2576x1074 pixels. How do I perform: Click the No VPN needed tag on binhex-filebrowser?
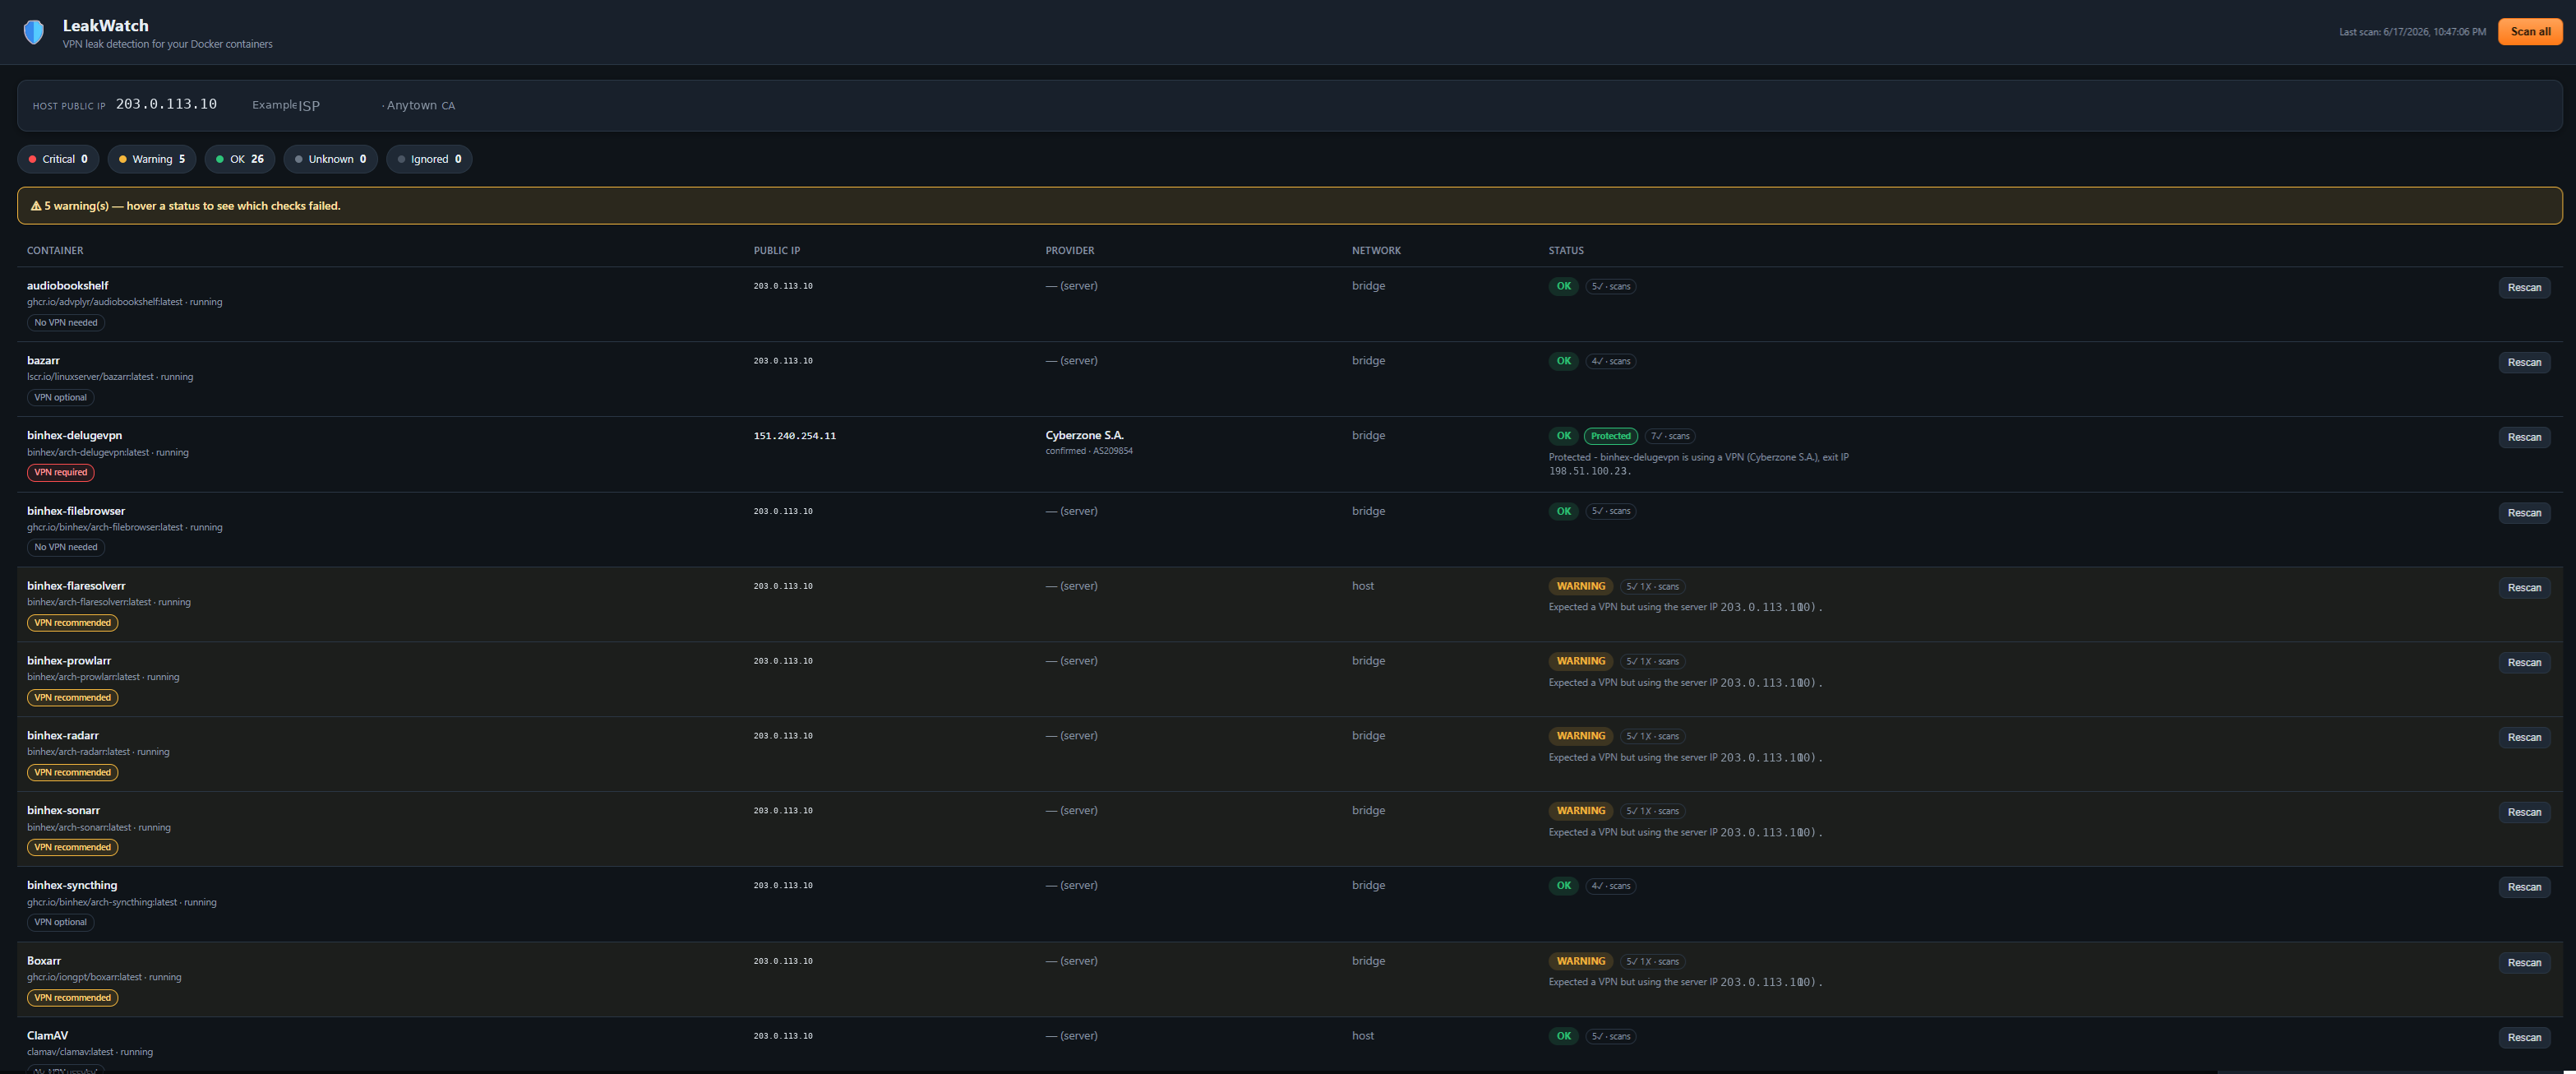(66, 548)
